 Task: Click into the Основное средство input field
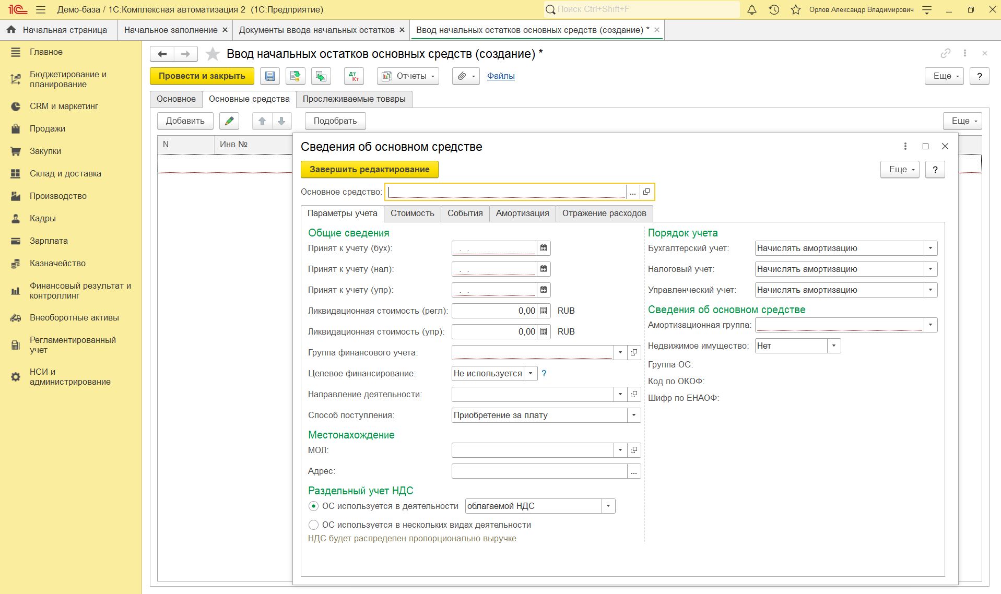pos(505,192)
